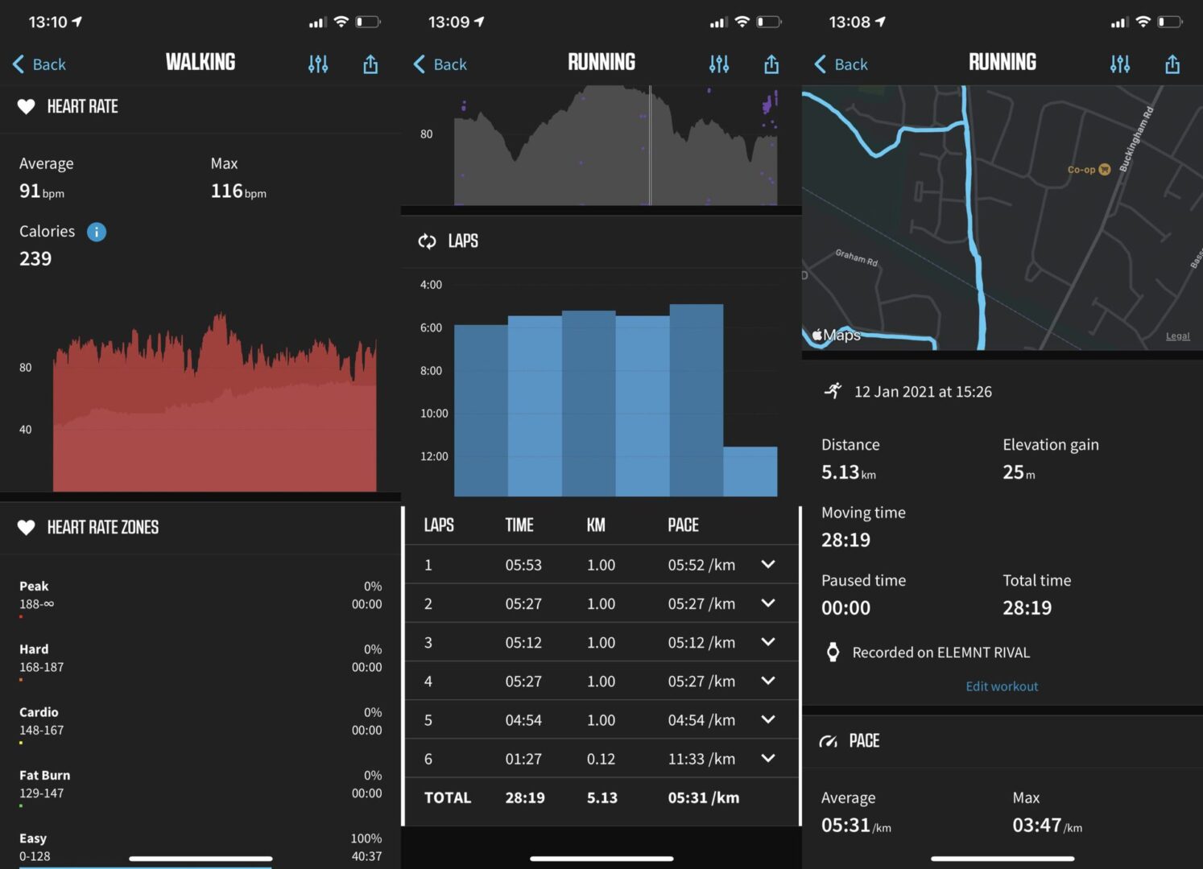Click the Heart Rate heart icon
This screenshot has height=869, width=1203.
(x=27, y=105)
